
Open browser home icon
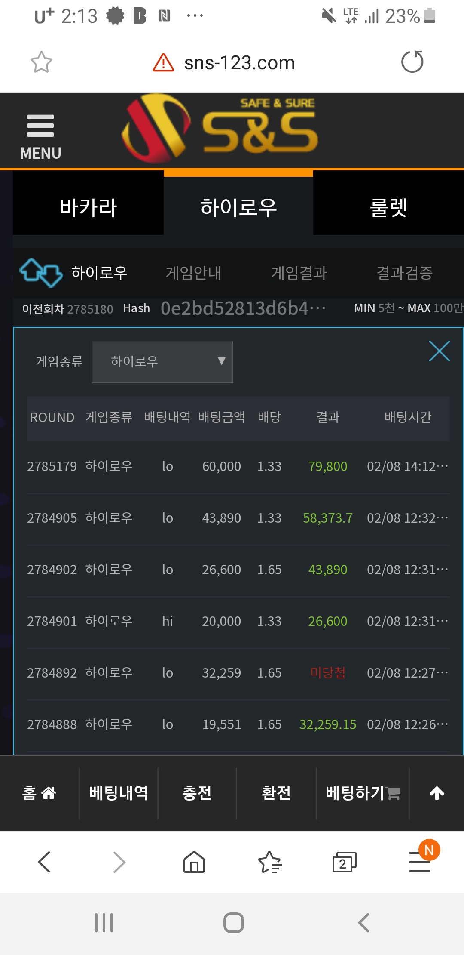[194, 862]
